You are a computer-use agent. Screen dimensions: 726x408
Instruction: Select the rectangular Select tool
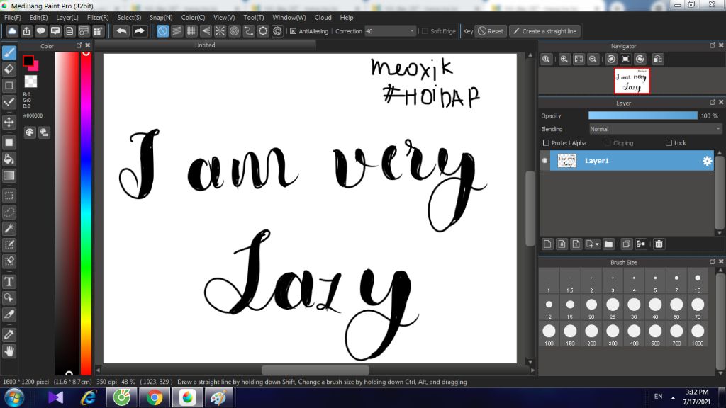click(9, 195)
